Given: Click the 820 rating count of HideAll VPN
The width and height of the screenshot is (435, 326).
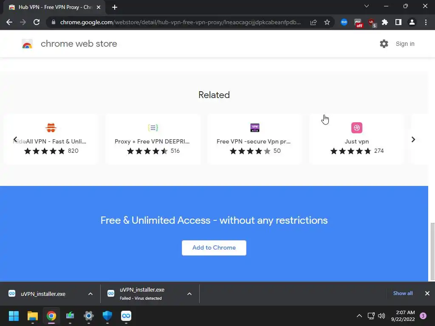Looking at the screenshot, I should click(x=73, y=151).
